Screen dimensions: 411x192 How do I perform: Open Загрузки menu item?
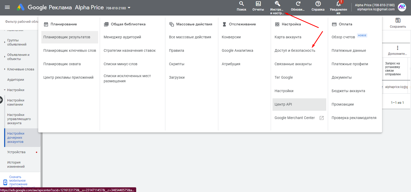177,78
